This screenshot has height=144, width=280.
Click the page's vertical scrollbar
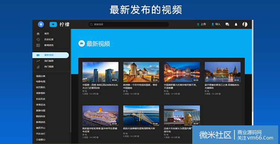(252, 71)
